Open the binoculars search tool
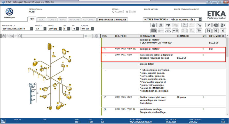The height and width of the screenshot is (124, 229). click(x=168, y=25)
